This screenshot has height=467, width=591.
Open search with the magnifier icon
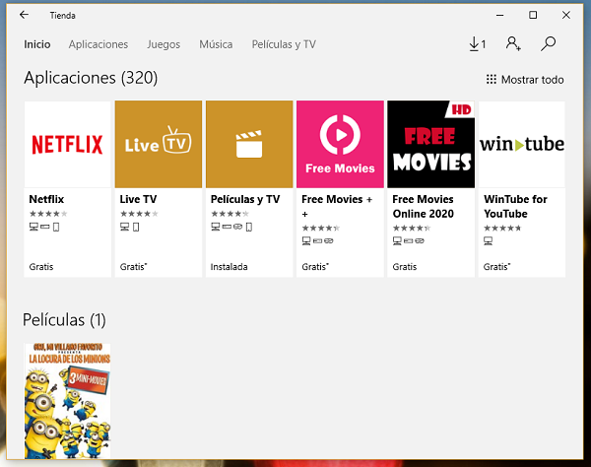coord(548,43)
